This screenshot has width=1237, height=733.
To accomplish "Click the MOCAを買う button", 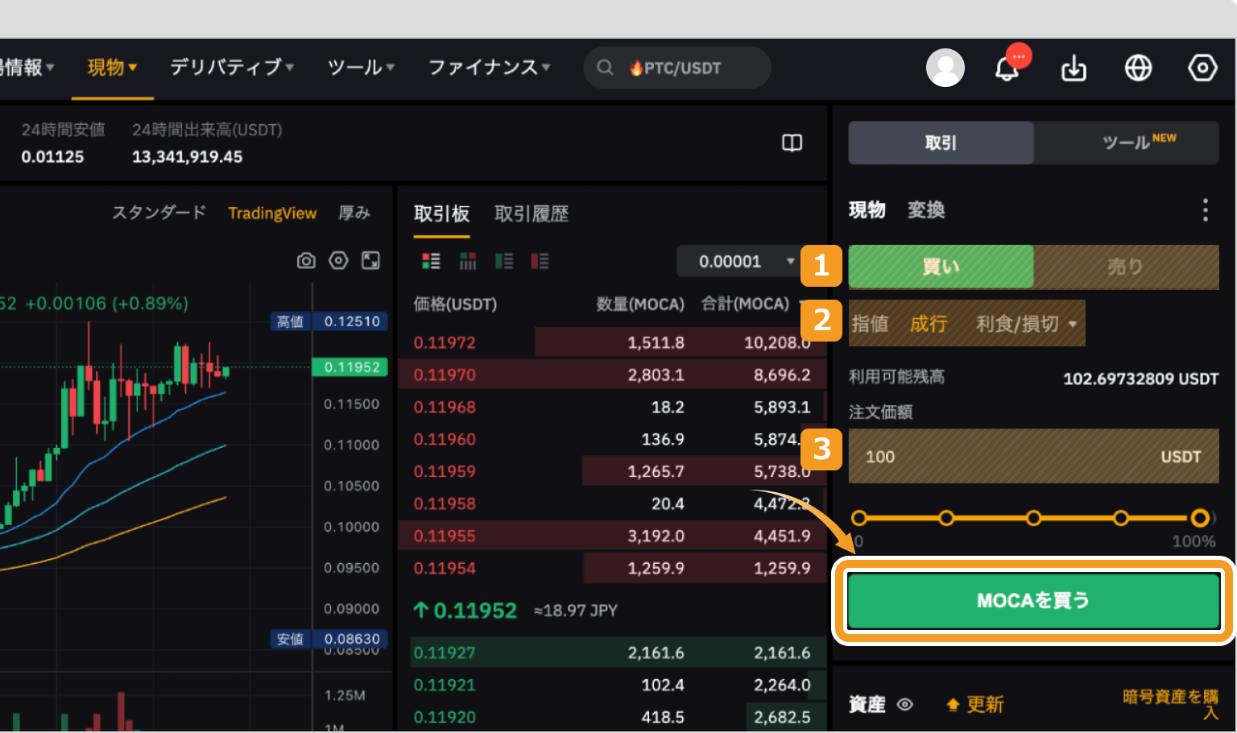I will 1033,601.
